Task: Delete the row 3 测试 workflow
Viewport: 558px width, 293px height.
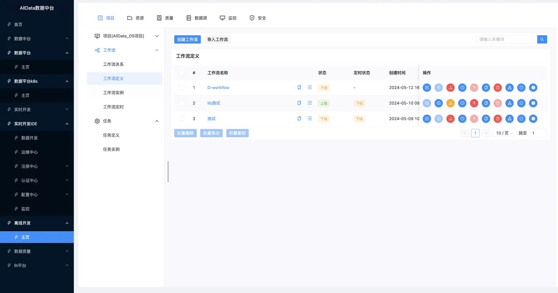Action: click(498, 119)
